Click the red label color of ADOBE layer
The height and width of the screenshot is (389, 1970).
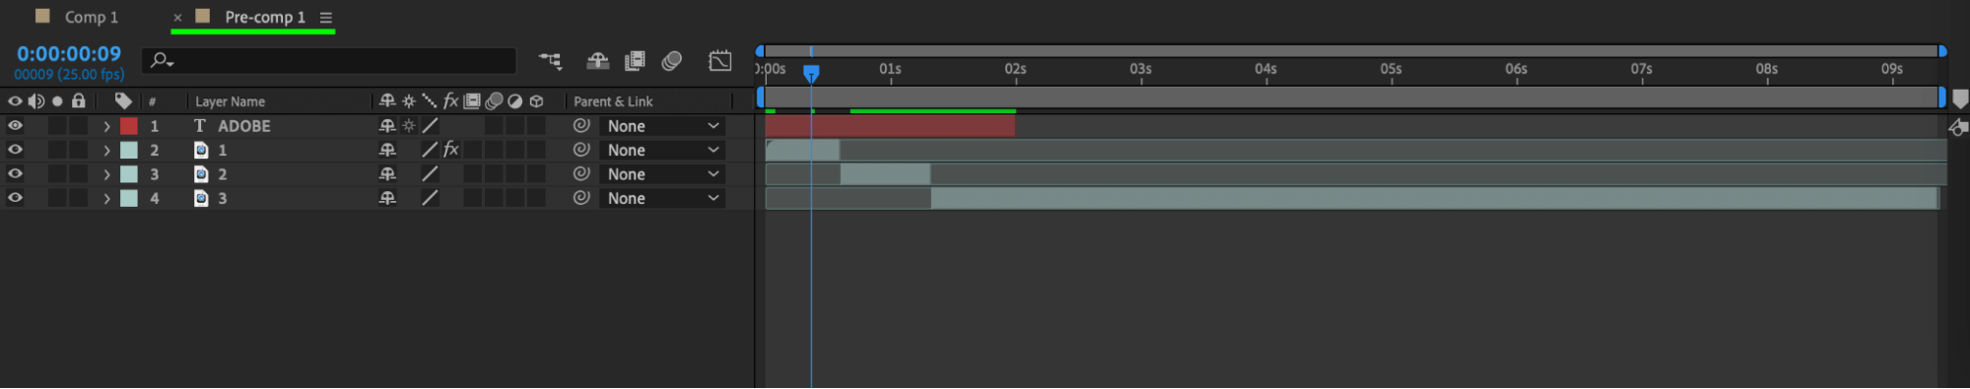coord(129,126)
